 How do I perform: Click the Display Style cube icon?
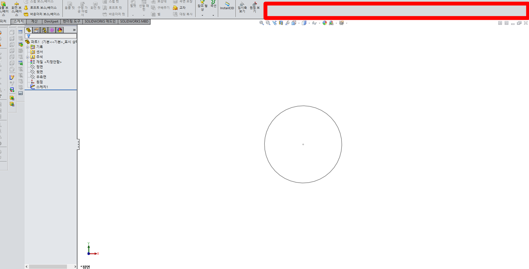(304, 23)
